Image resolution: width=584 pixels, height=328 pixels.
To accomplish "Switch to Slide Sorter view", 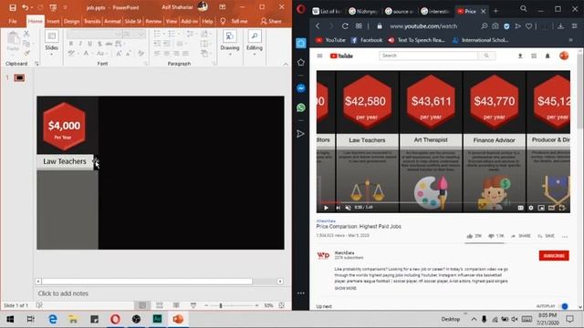I will pos(160,305).
